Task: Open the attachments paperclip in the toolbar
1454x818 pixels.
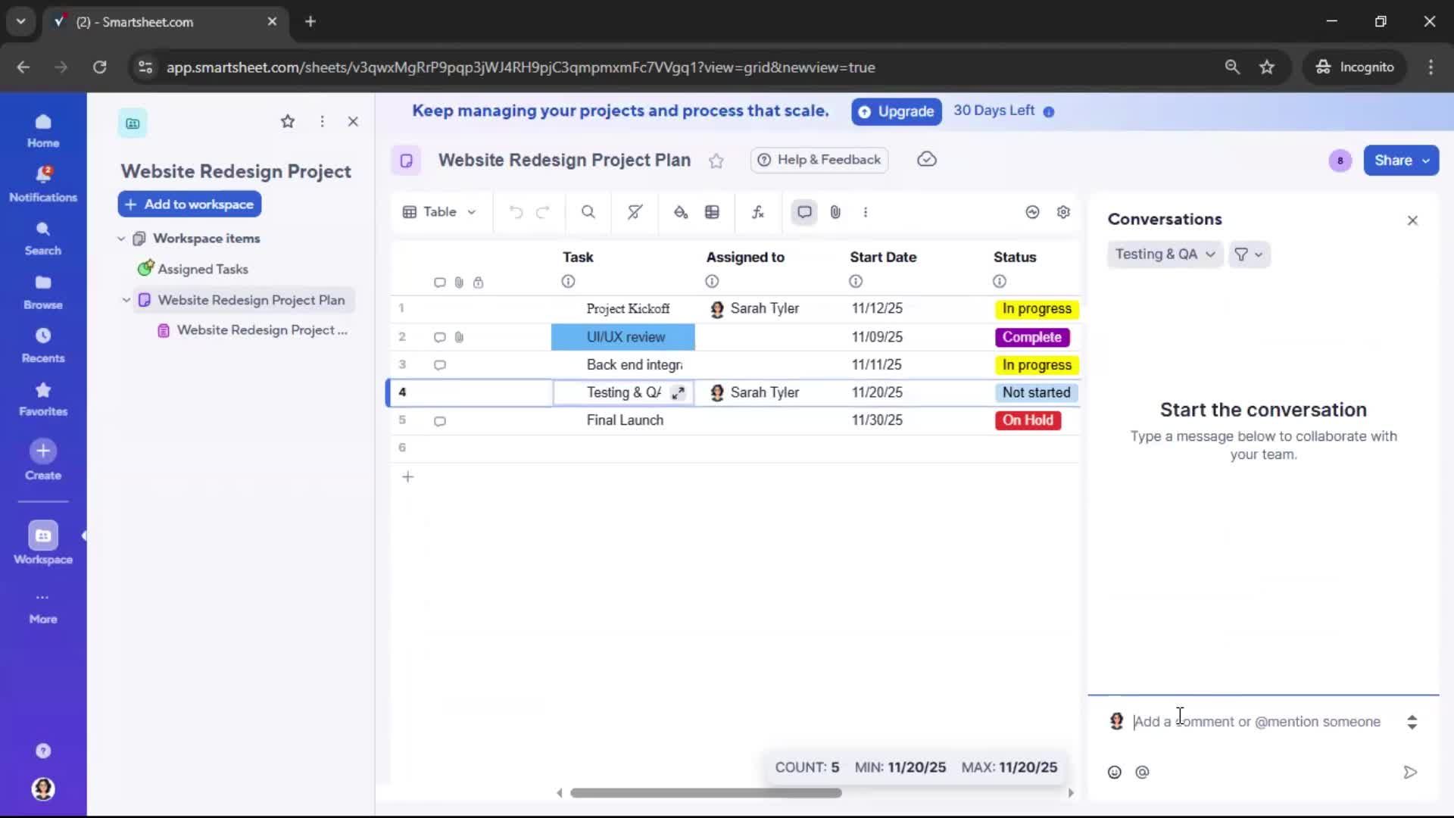Action: coord(835,212)
